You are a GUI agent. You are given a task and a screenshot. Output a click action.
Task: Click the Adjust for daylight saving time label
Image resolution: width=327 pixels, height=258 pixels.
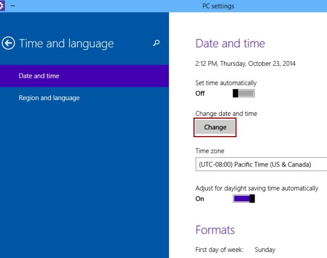[x=257, y=188]
